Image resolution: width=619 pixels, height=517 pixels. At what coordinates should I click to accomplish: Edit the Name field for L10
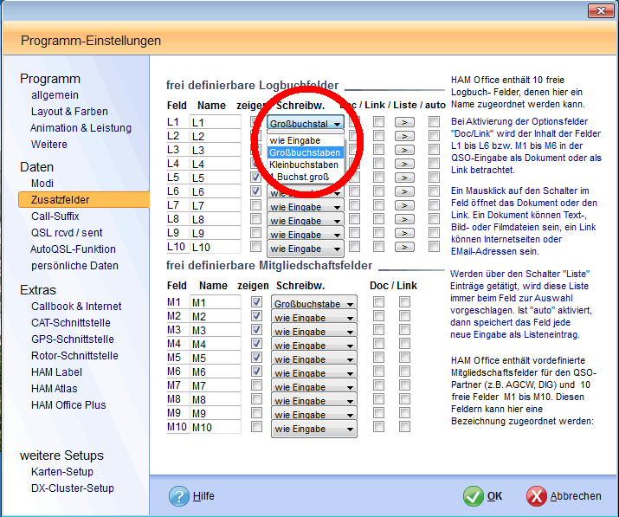pos(216,247)
